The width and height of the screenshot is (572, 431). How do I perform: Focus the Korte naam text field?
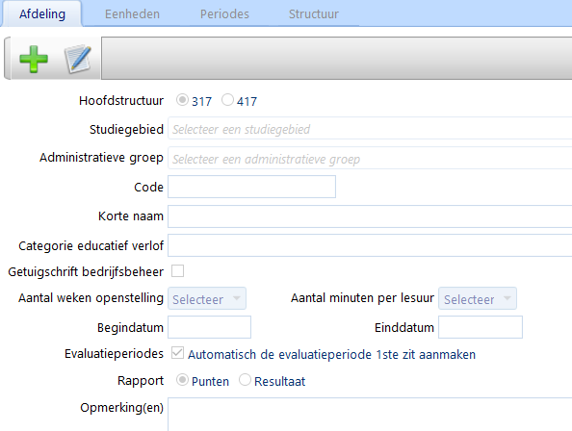[x=370, y=216]
